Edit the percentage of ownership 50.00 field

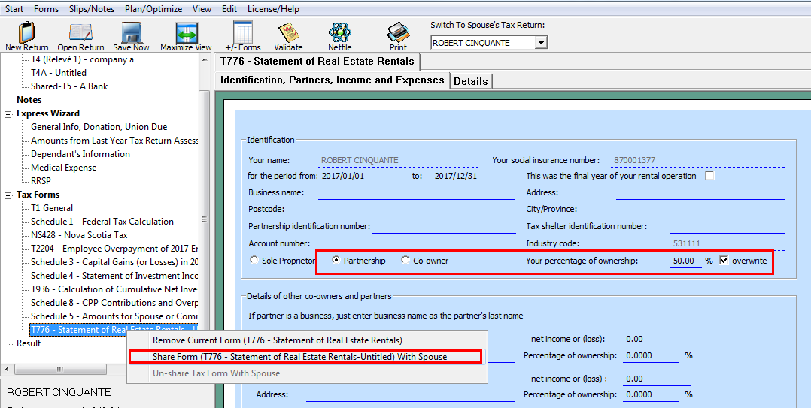coord(686,261)
